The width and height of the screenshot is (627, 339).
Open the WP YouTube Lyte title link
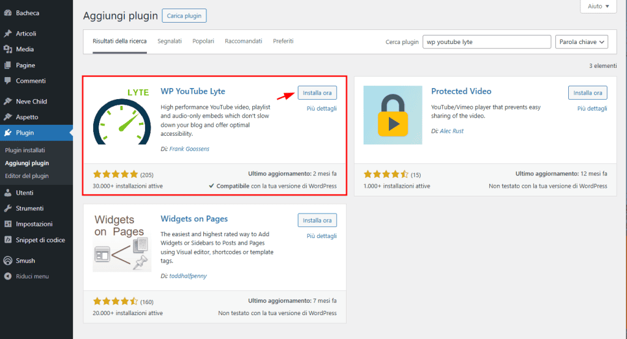tap(193, 91)
